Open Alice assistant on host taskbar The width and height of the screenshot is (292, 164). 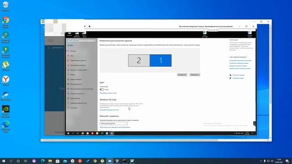(34, 161)
